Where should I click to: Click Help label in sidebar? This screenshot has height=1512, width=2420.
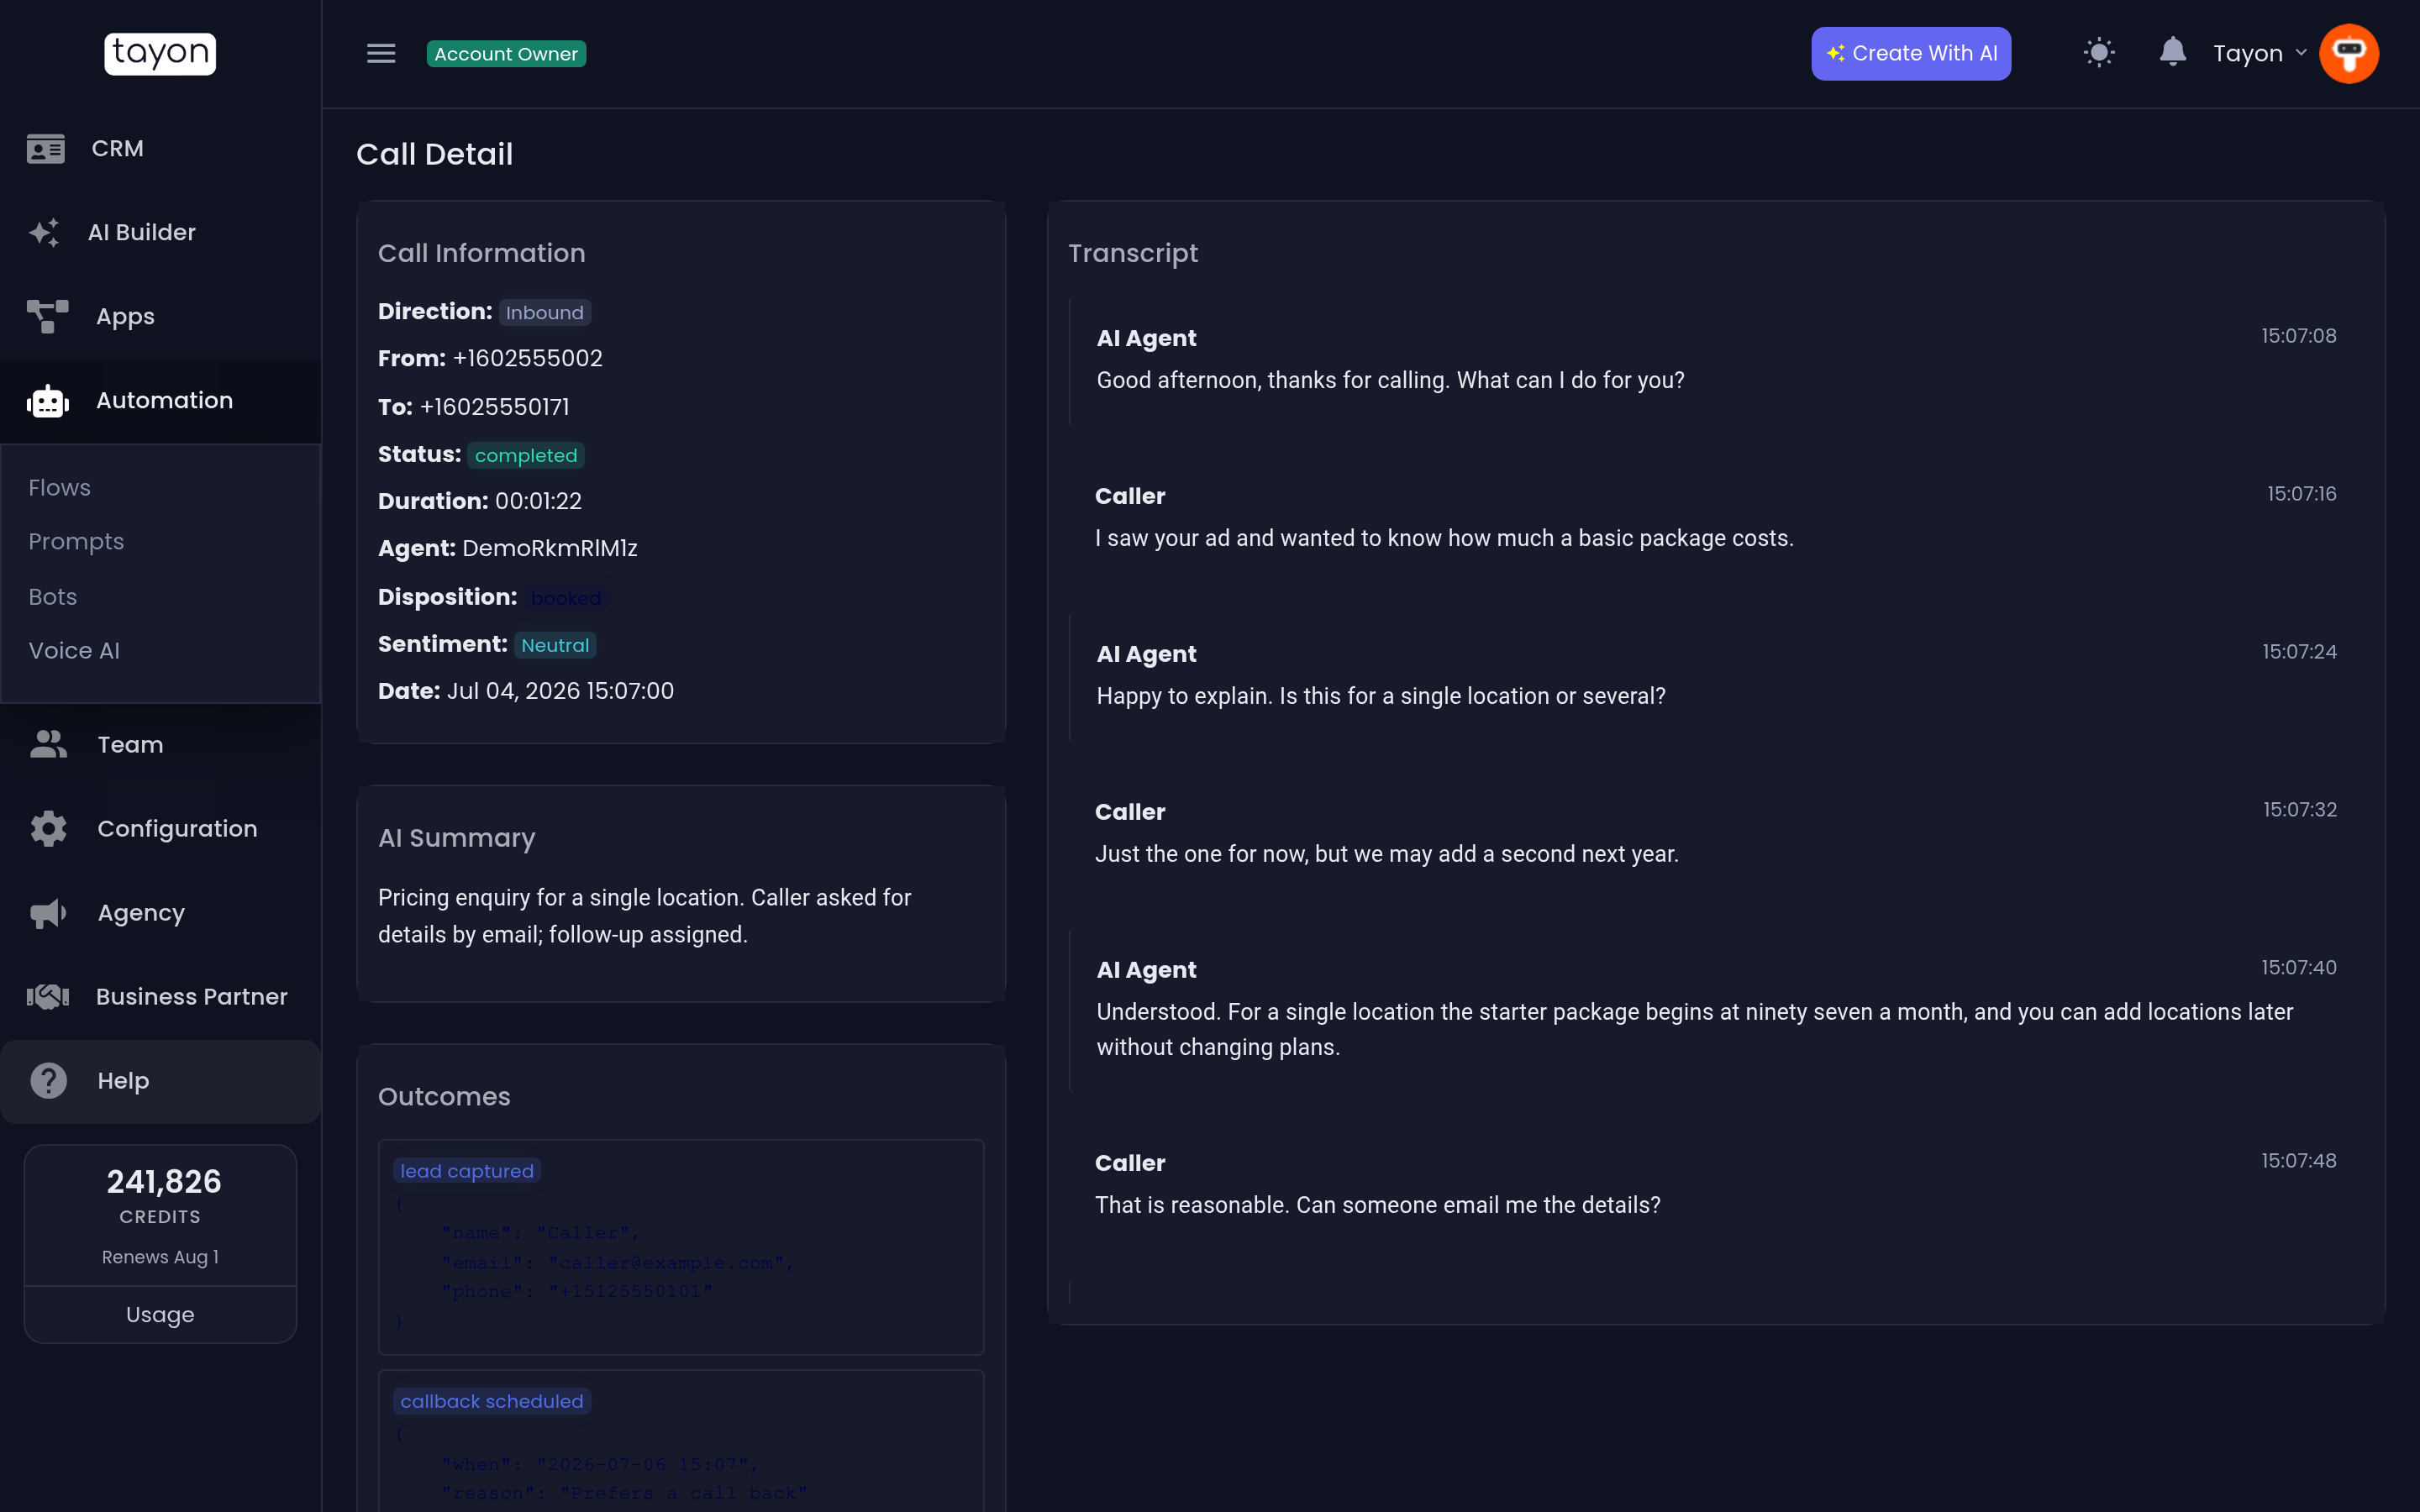click(x=123, y=1081)
